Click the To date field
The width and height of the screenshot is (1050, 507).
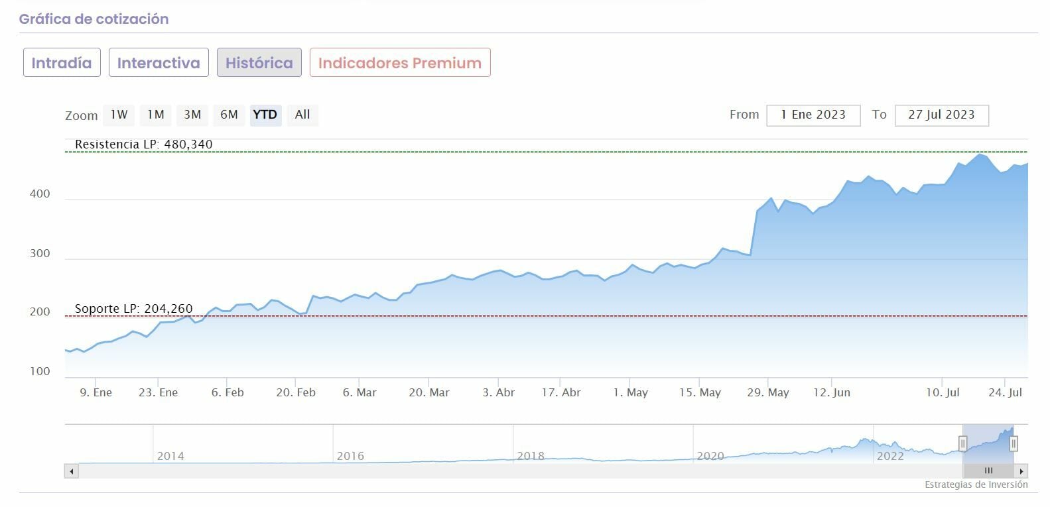(x=941, y=115)
